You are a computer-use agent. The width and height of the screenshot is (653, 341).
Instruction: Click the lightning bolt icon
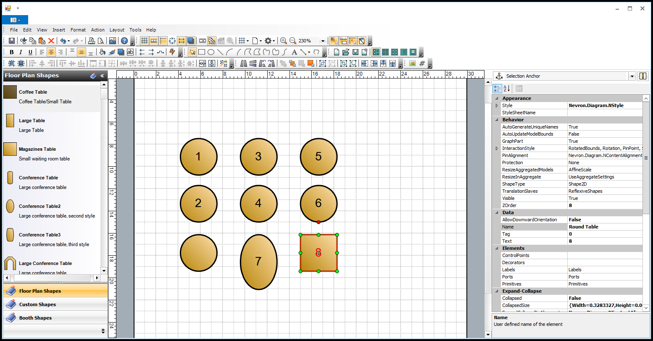[x=172, y=52]
